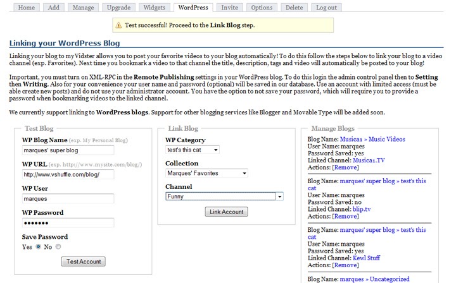This screenshot has height=283, width=456.
Task: Open the Kewl Stuff linked channel
Action: tap(366, 258)
